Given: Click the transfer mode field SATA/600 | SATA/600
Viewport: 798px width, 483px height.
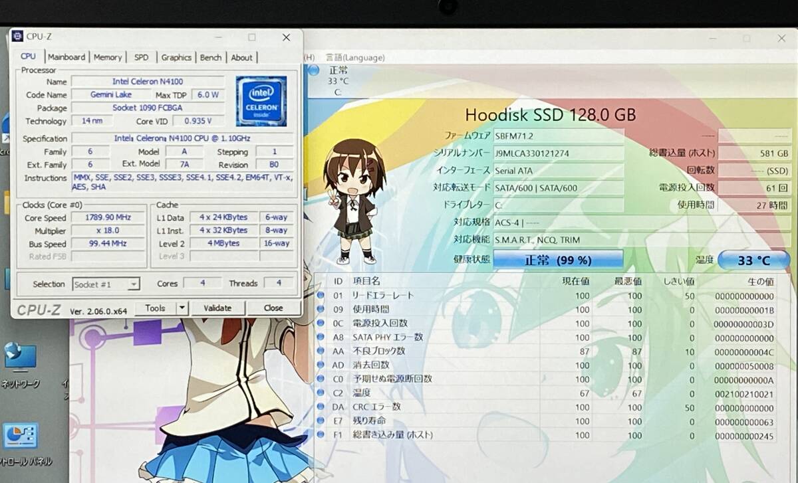Looking at the screenshot, I should [x=559, y=188].
